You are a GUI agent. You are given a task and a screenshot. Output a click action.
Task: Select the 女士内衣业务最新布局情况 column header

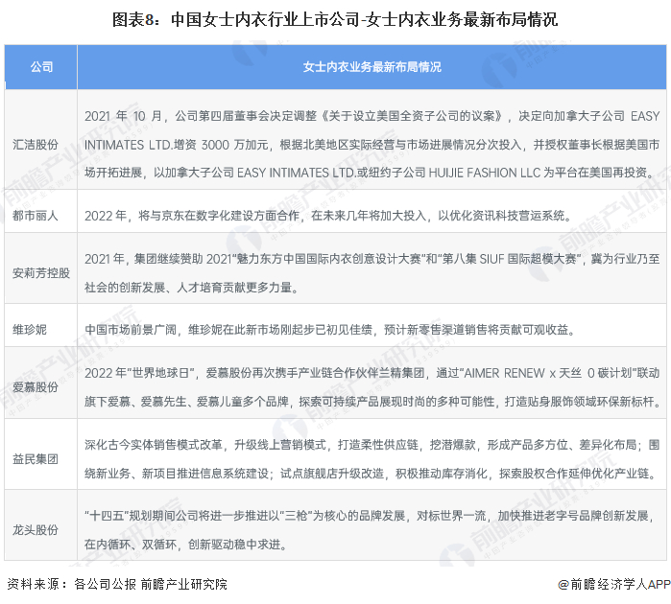click(x=371, y=67)
